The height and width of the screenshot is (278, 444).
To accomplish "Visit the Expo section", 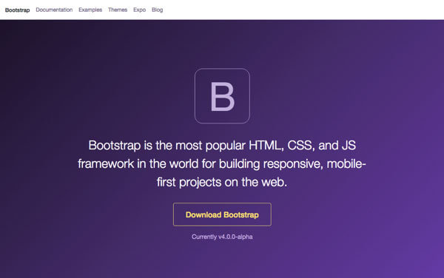I will (140, 10).
